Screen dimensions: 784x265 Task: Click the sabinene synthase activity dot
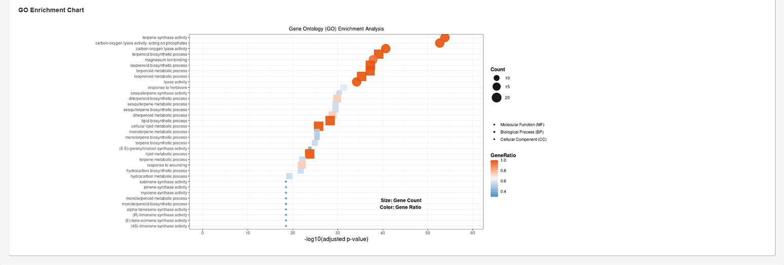pyautogui.click(x=286, y=181)
